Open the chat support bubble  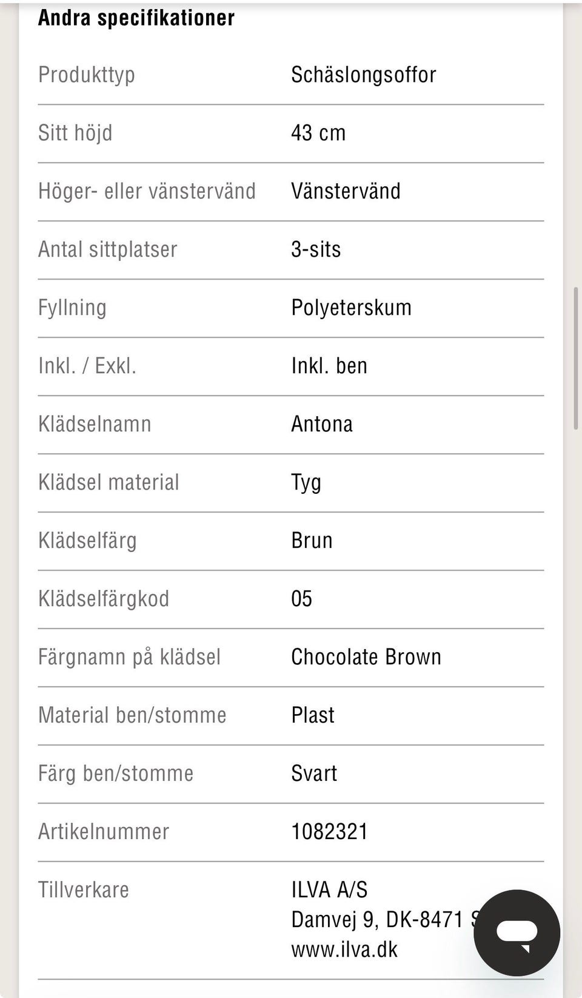pyautogui.click(x=517, y=932)
